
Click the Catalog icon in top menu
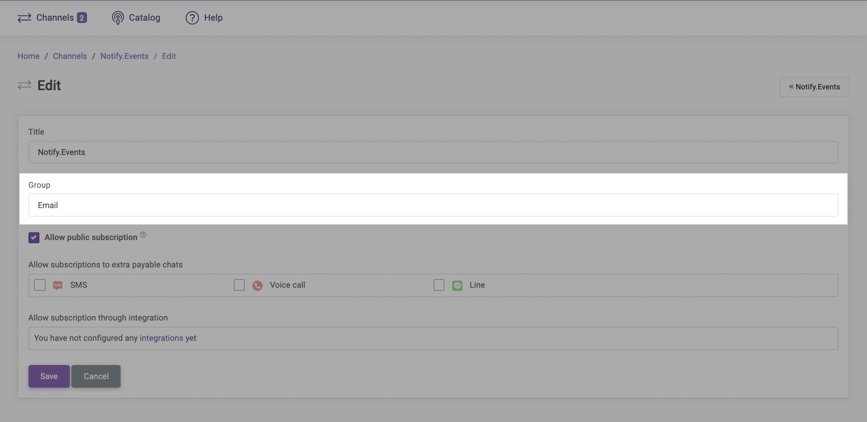pyautogui.click(x=118, y=17)
